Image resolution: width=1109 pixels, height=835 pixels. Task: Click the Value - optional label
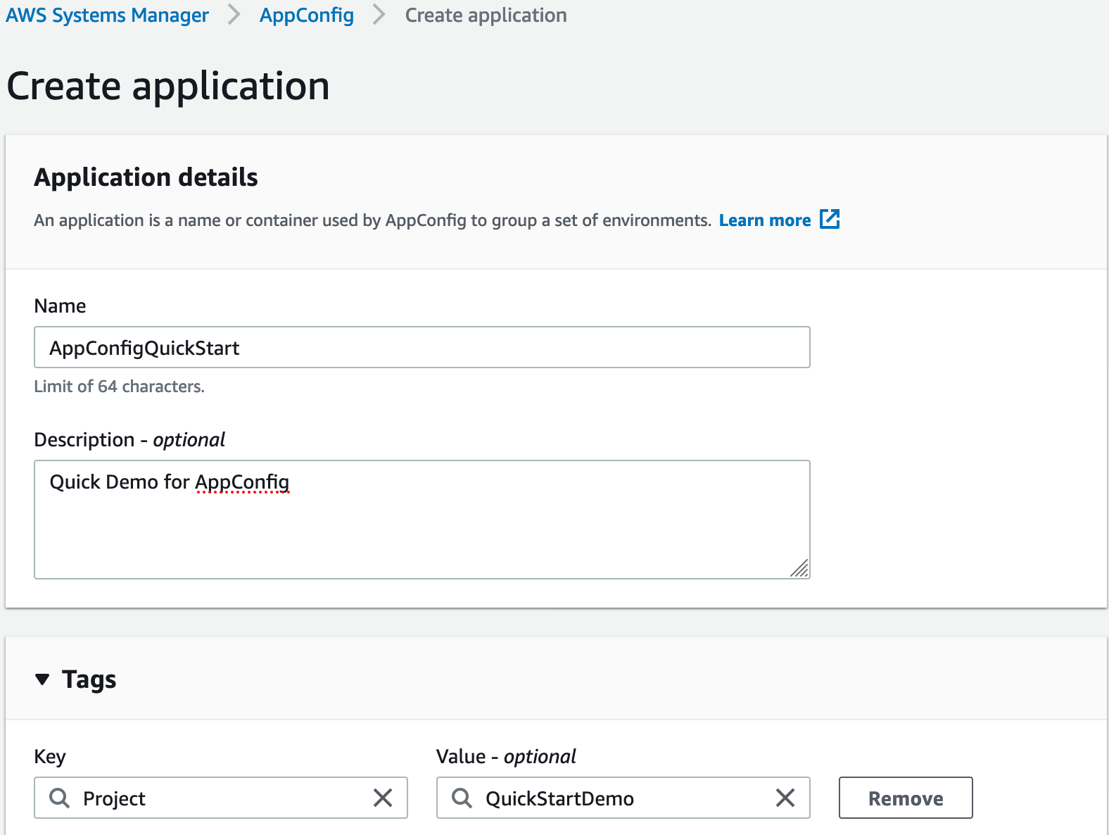click(x=506, y=757)
